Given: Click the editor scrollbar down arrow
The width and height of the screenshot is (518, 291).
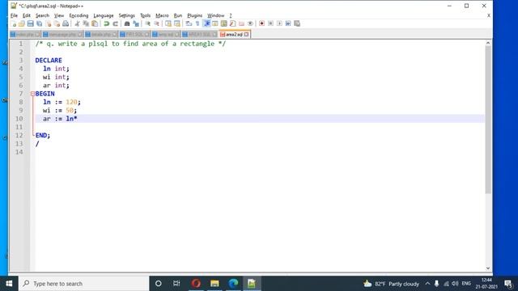Looking at the screenshot, I should (488, 268).
